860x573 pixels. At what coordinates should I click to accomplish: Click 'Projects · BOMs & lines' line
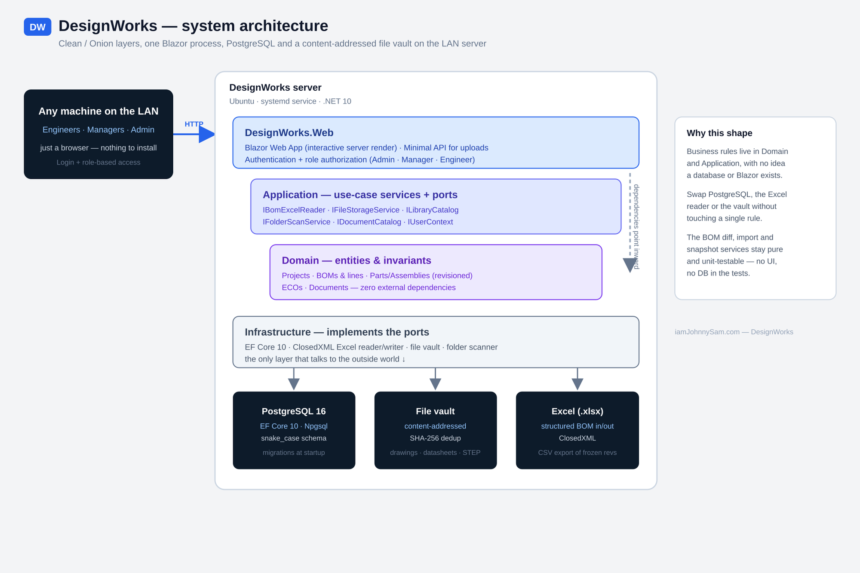click(377, 276)
